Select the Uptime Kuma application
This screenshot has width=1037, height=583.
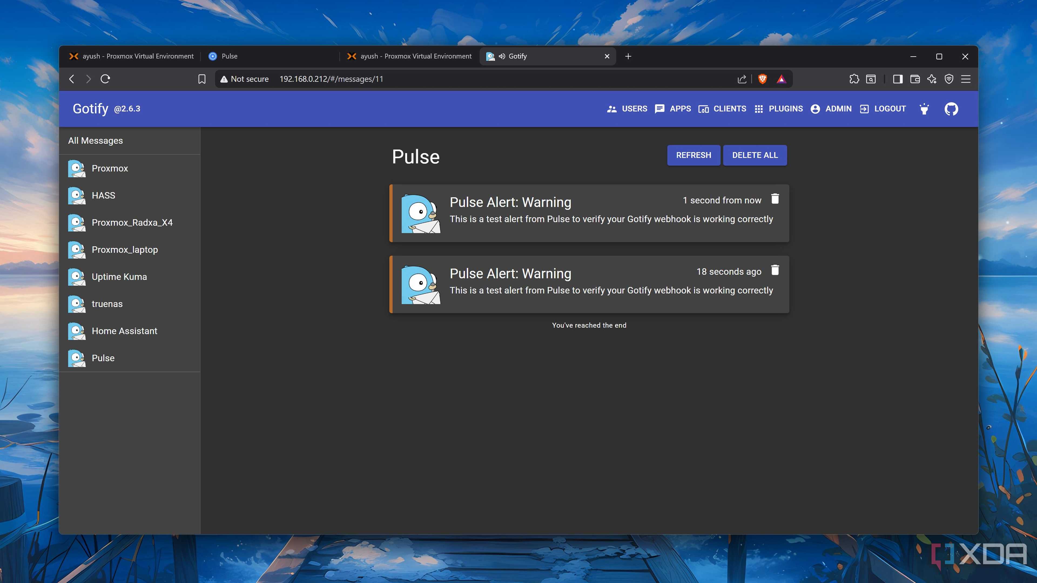pos(130,277)
